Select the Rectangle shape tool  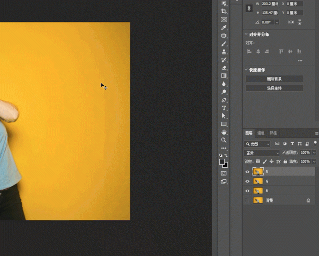(224, 124)
